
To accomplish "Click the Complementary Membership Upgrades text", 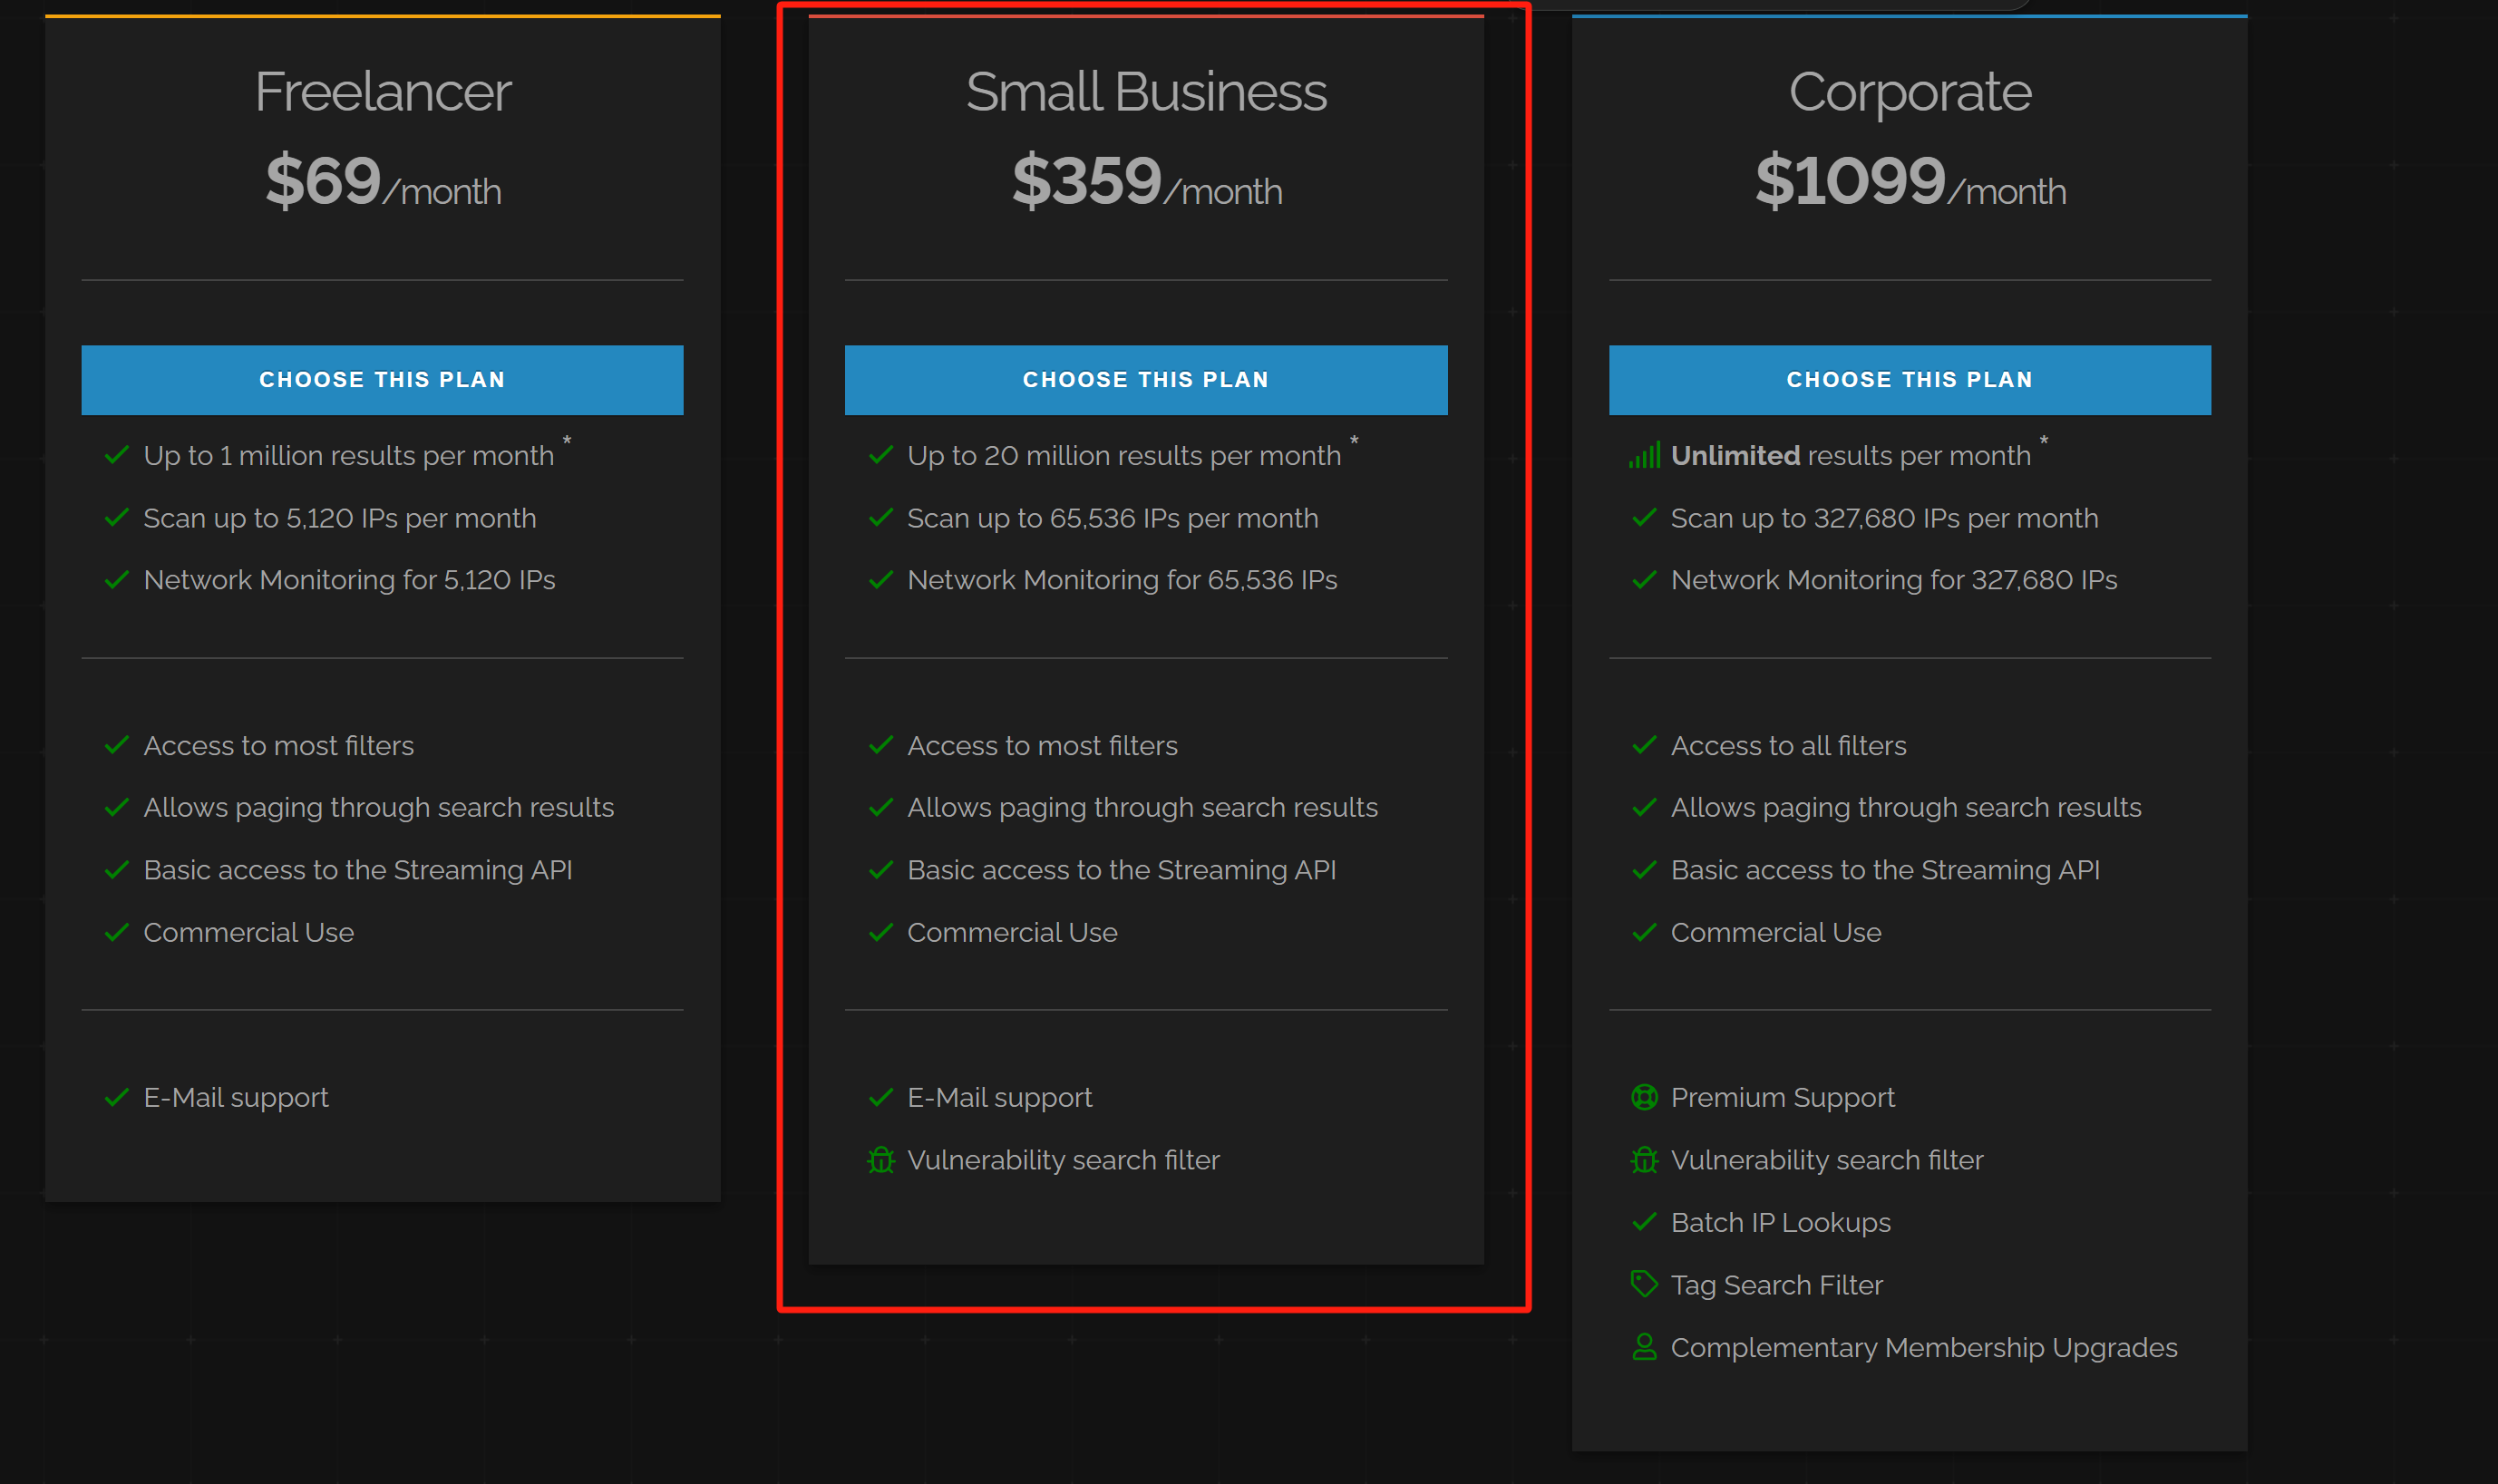I will [1923, 1348].
